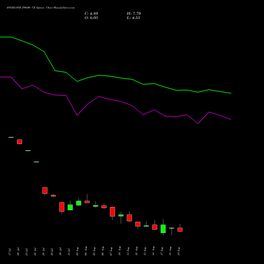This screenshot has width=264, height=264.
Task: Click the opening price value O: 6.05
Action: 91,18
